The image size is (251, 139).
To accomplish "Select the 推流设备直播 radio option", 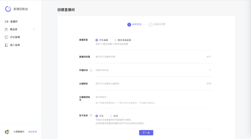I will pyautogui.click(x=115, y=40).
